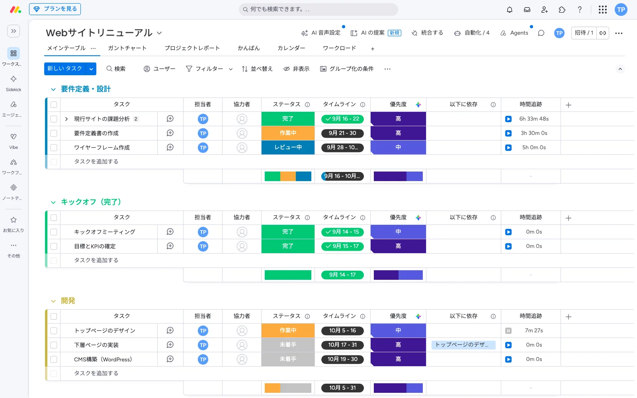637x398 pixels.
Task: Tick the checkbox for CMS構築（WordPress）
Action: tap(54, 359)
